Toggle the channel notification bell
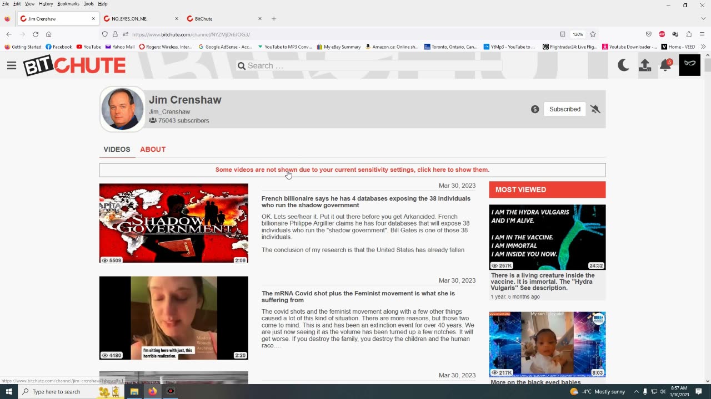The width and height of the screenshot is (711, 399). [595, 109]
